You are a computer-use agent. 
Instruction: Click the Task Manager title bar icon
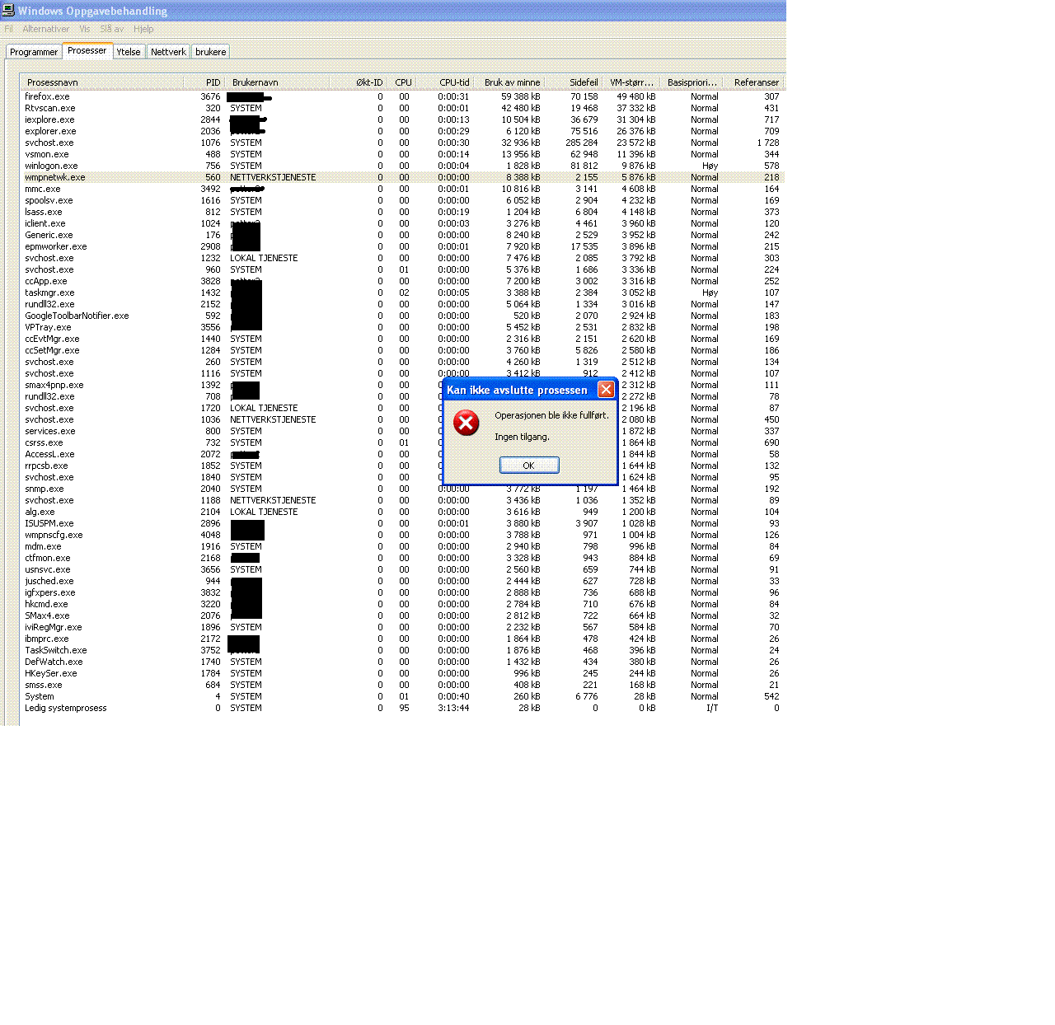point(8,11)
